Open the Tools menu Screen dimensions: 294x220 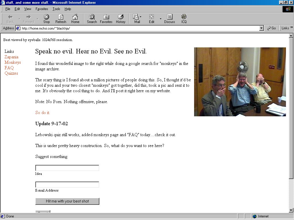[56, 9]
